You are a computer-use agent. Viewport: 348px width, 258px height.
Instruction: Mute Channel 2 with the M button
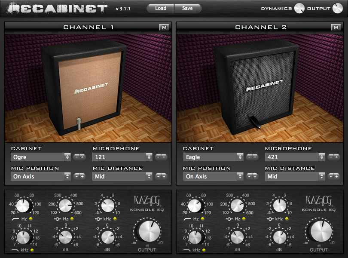[336, 28]
